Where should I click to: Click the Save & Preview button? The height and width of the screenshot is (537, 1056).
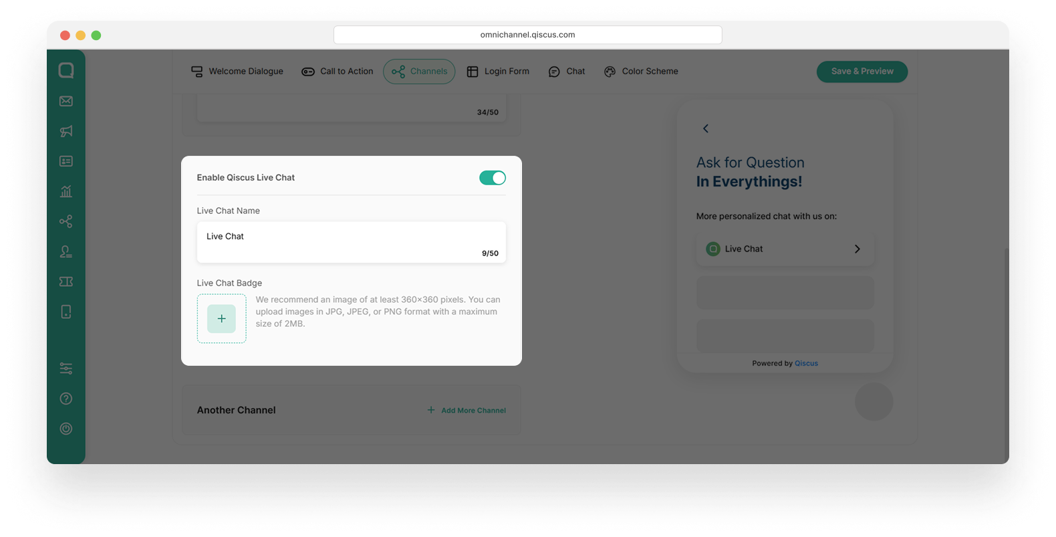click(862, 72)
